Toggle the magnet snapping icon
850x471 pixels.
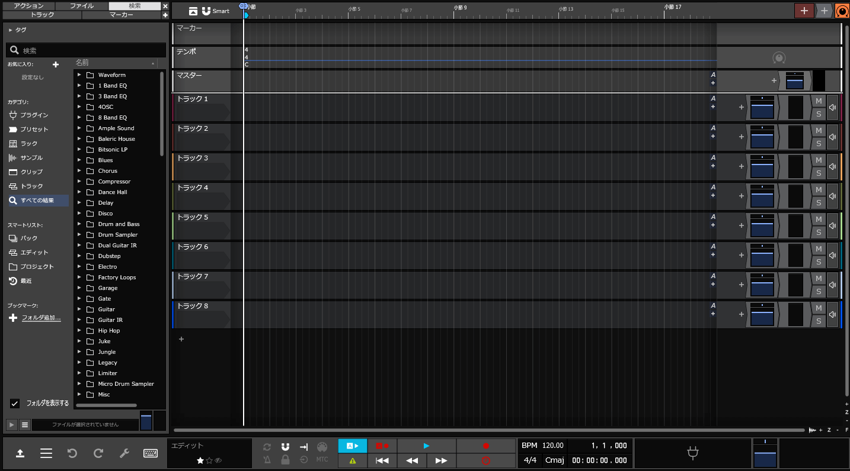[x=285, y=447]
